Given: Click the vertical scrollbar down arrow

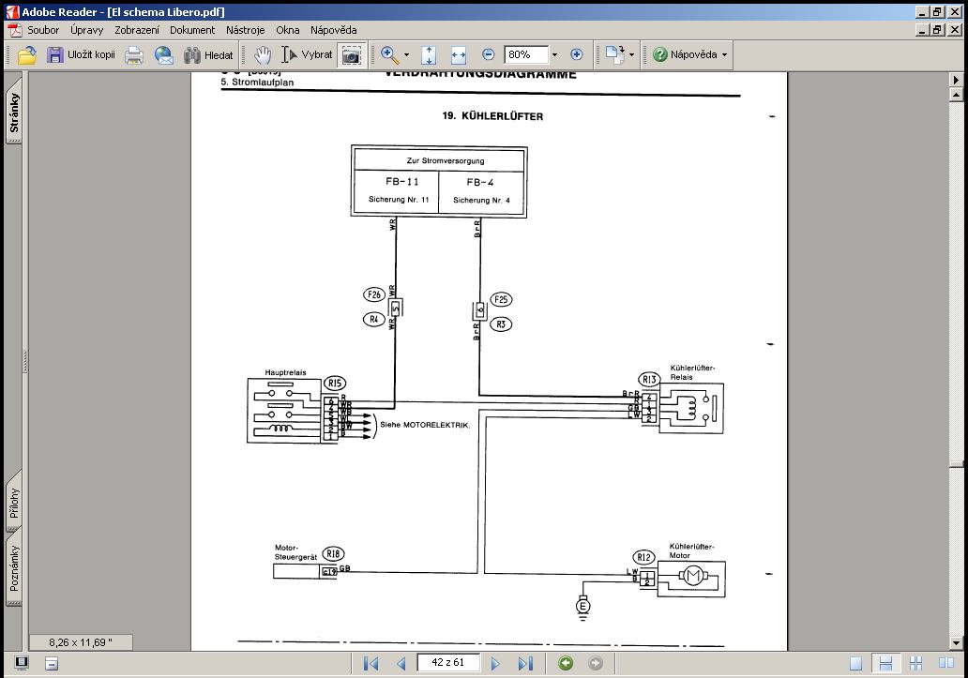Looking at the screenshot, I should pyautogui.click(x=956, y=643).
